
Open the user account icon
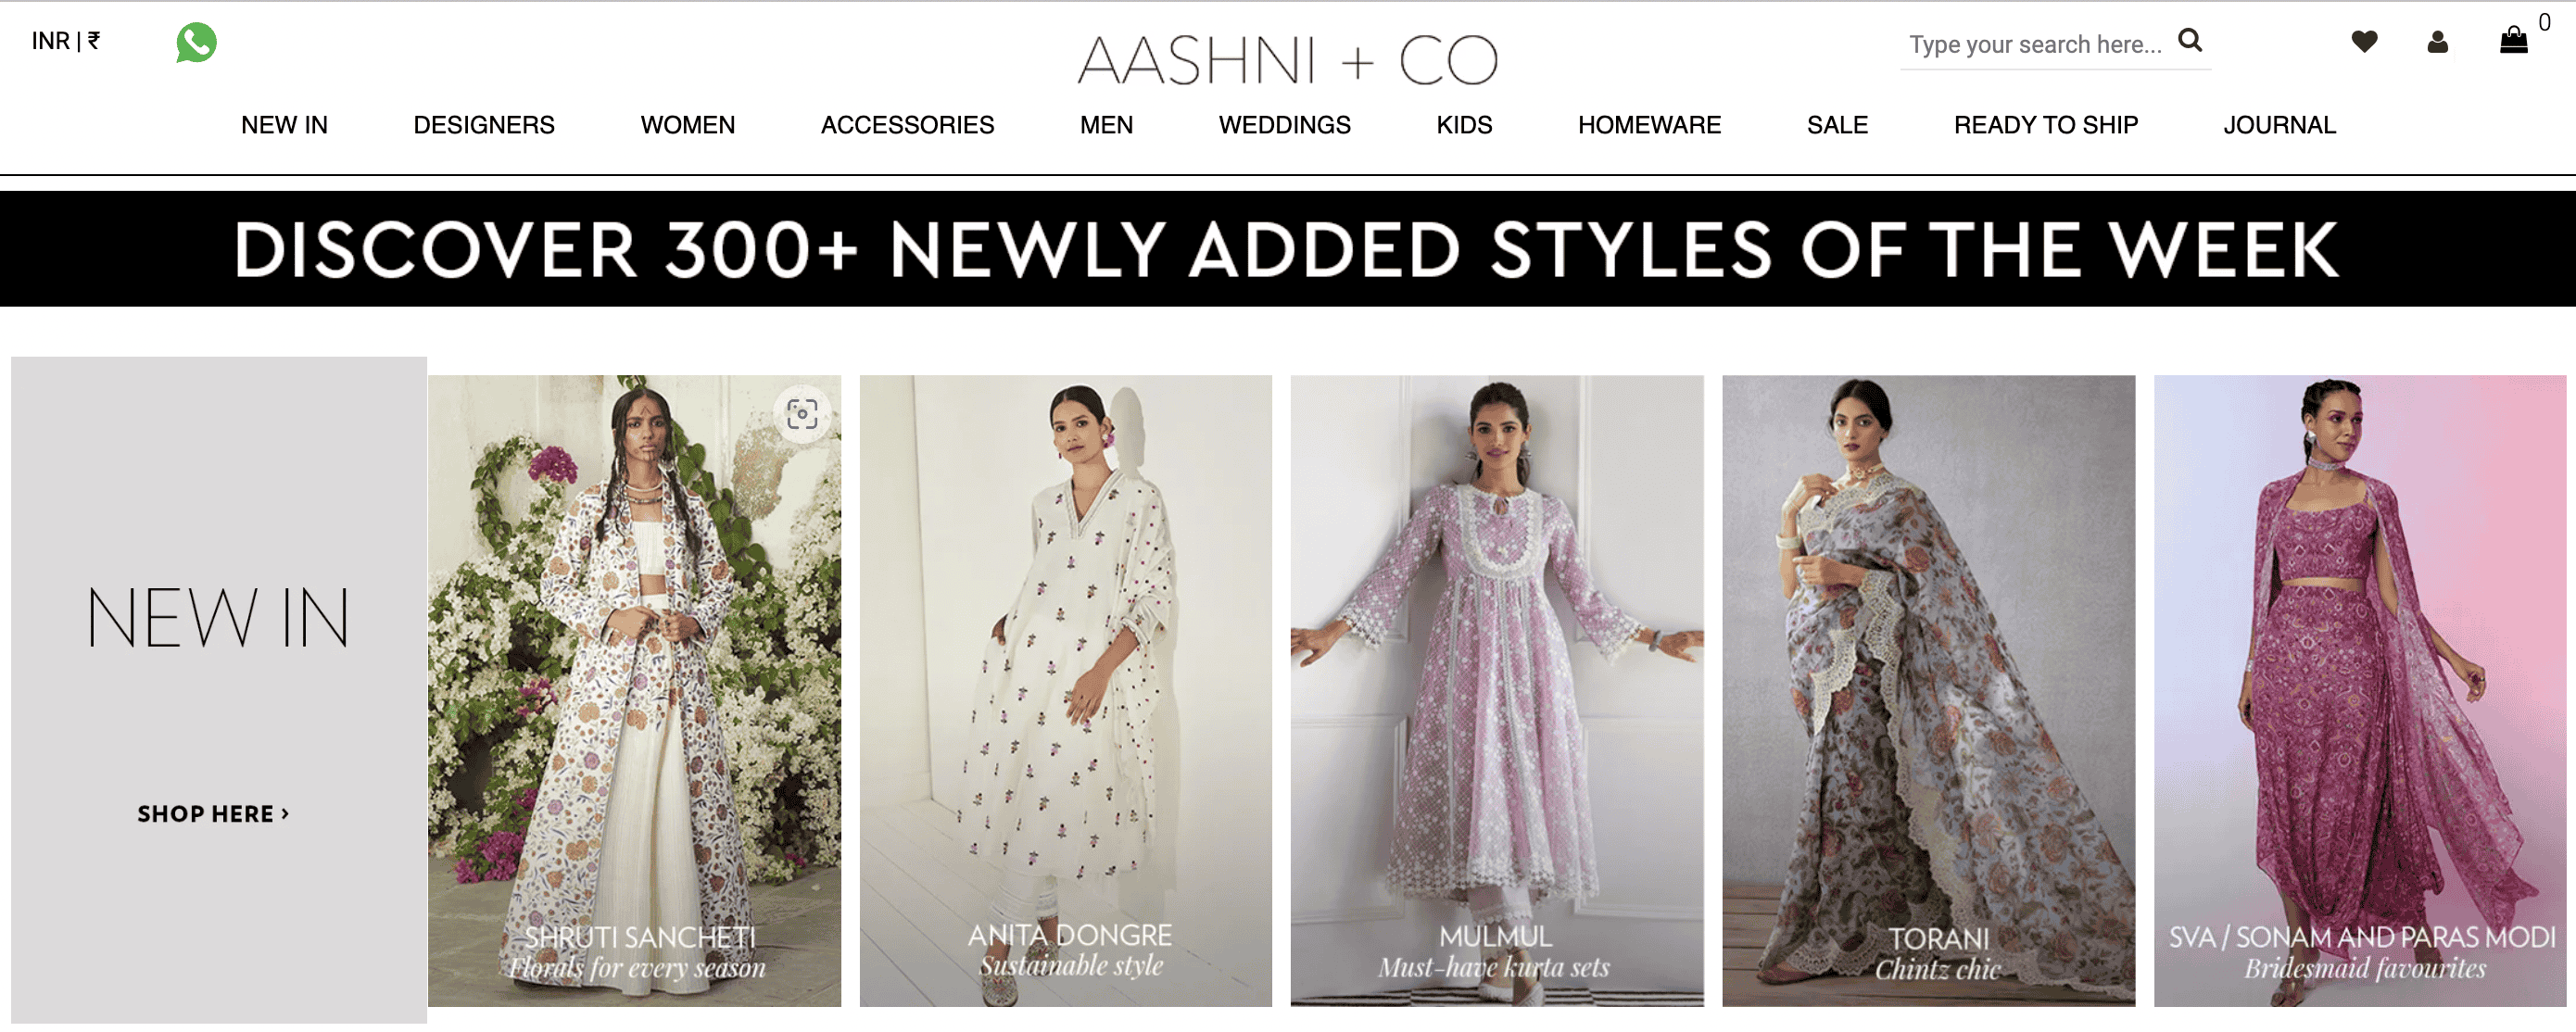pyautogui.click(x=2437, y=41)
